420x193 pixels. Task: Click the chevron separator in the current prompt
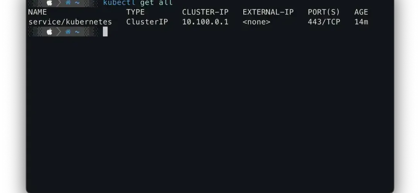click(59, 32)
